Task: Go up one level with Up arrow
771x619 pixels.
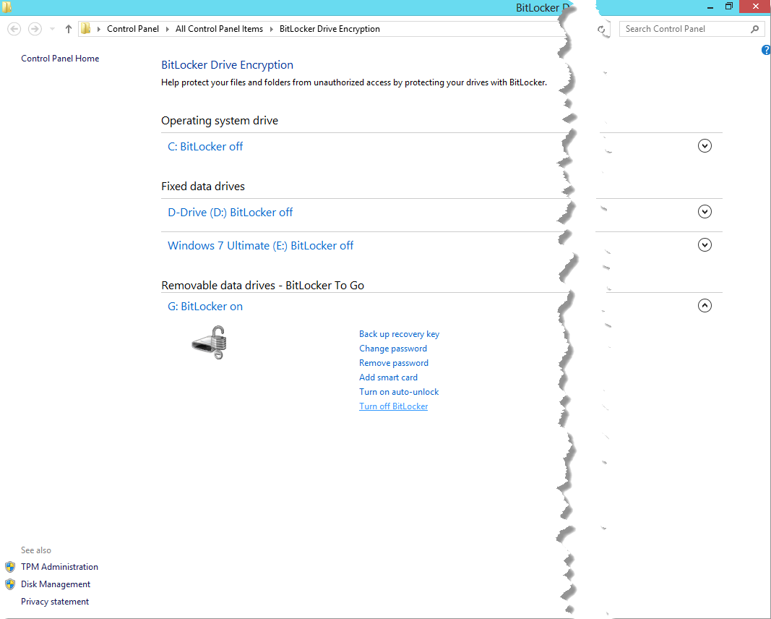Action: tap(69, 29)
